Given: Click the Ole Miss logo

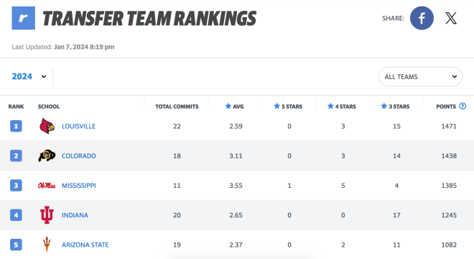Looking at the screenshot, I should tap(47, 186).
